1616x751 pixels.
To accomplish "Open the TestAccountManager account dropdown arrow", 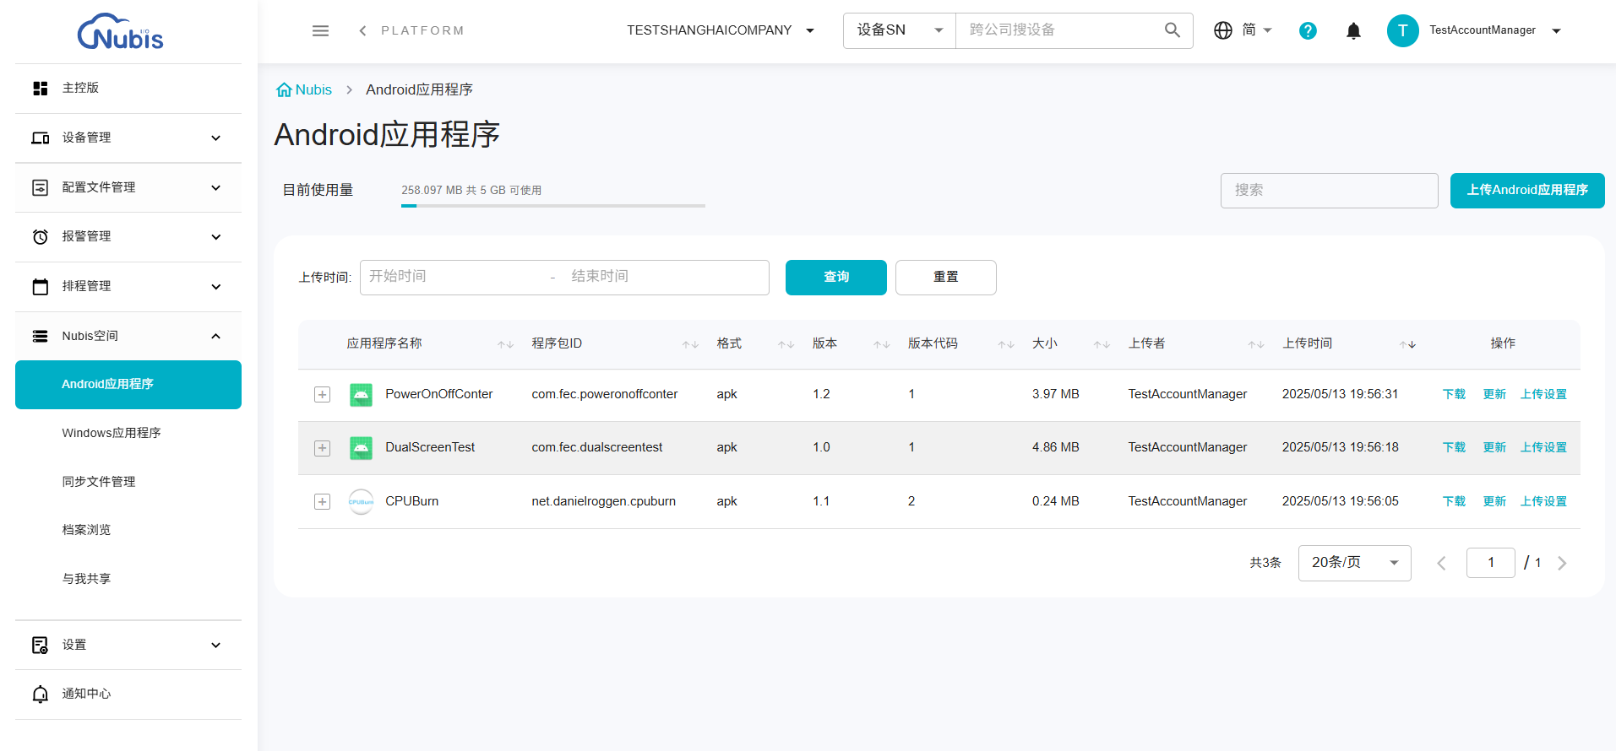I will click(1556, 31).
